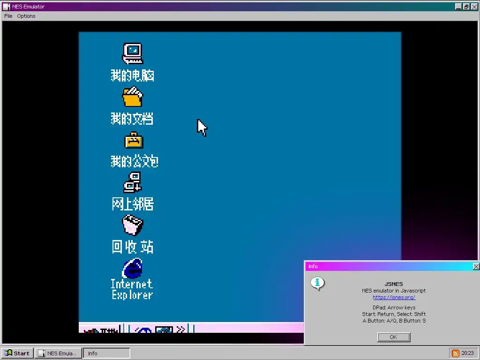Select the 我的公文包 briefcase icon
Screen dimensions: 480x360
(134, 140)
